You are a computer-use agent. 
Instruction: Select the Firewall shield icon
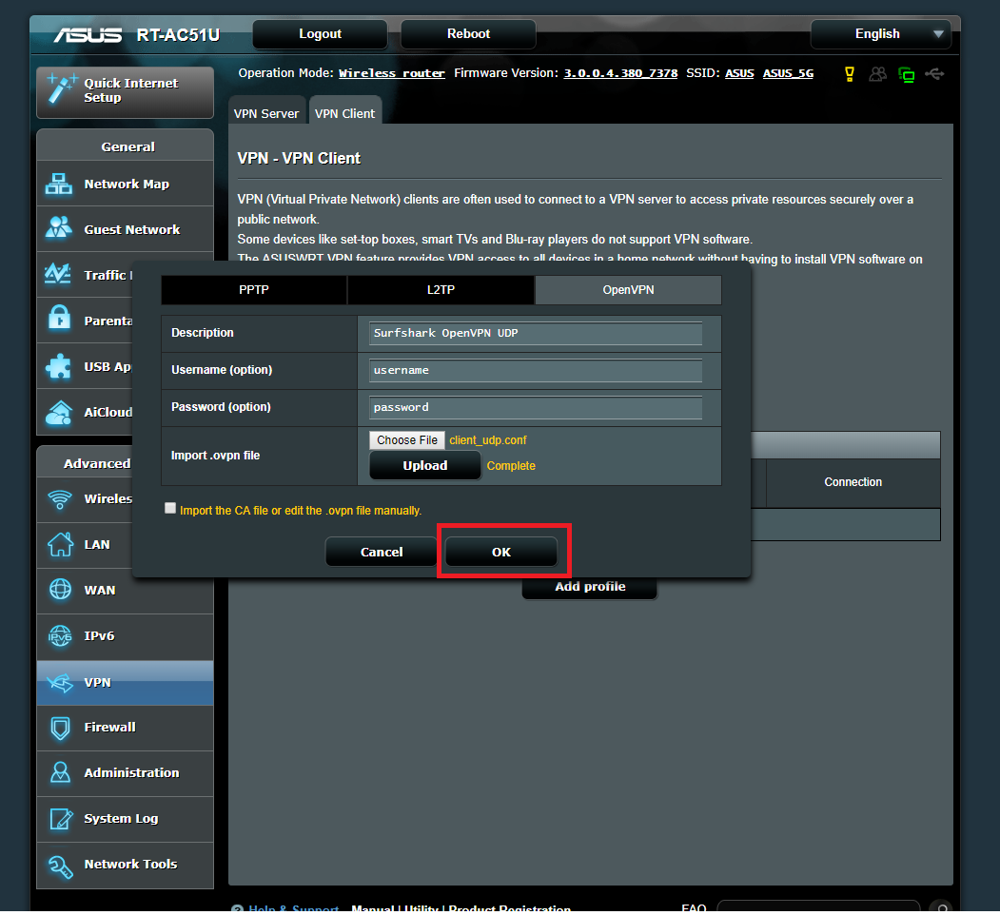(59, 728)
